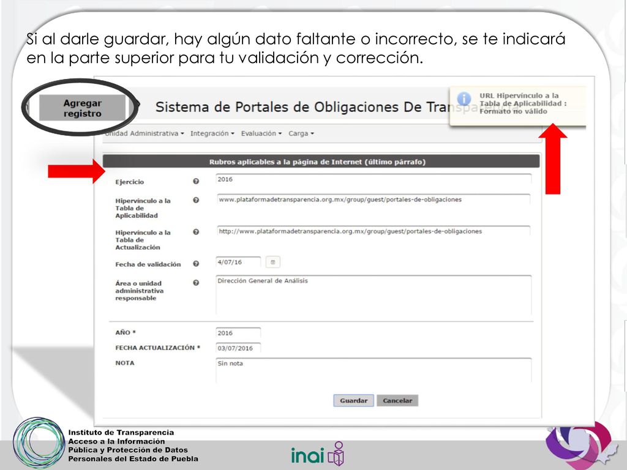Open the calendar picker for Fecha de validación

point(272,262)
